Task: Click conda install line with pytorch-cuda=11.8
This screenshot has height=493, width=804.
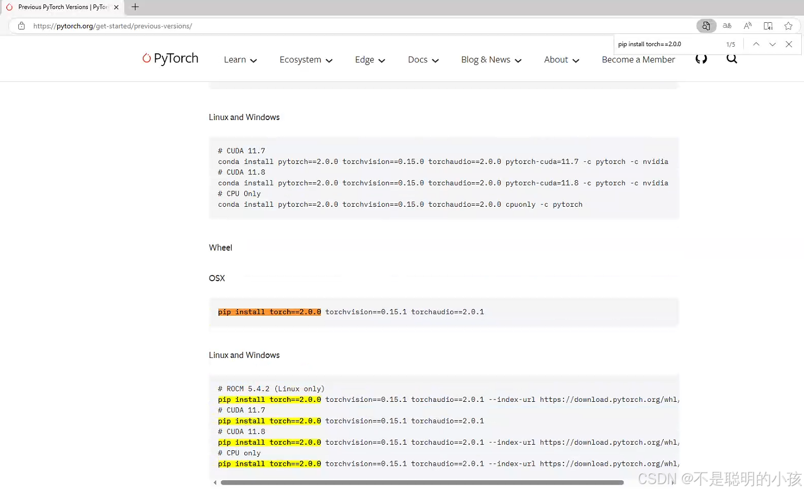Action: [x=443, y=183]
